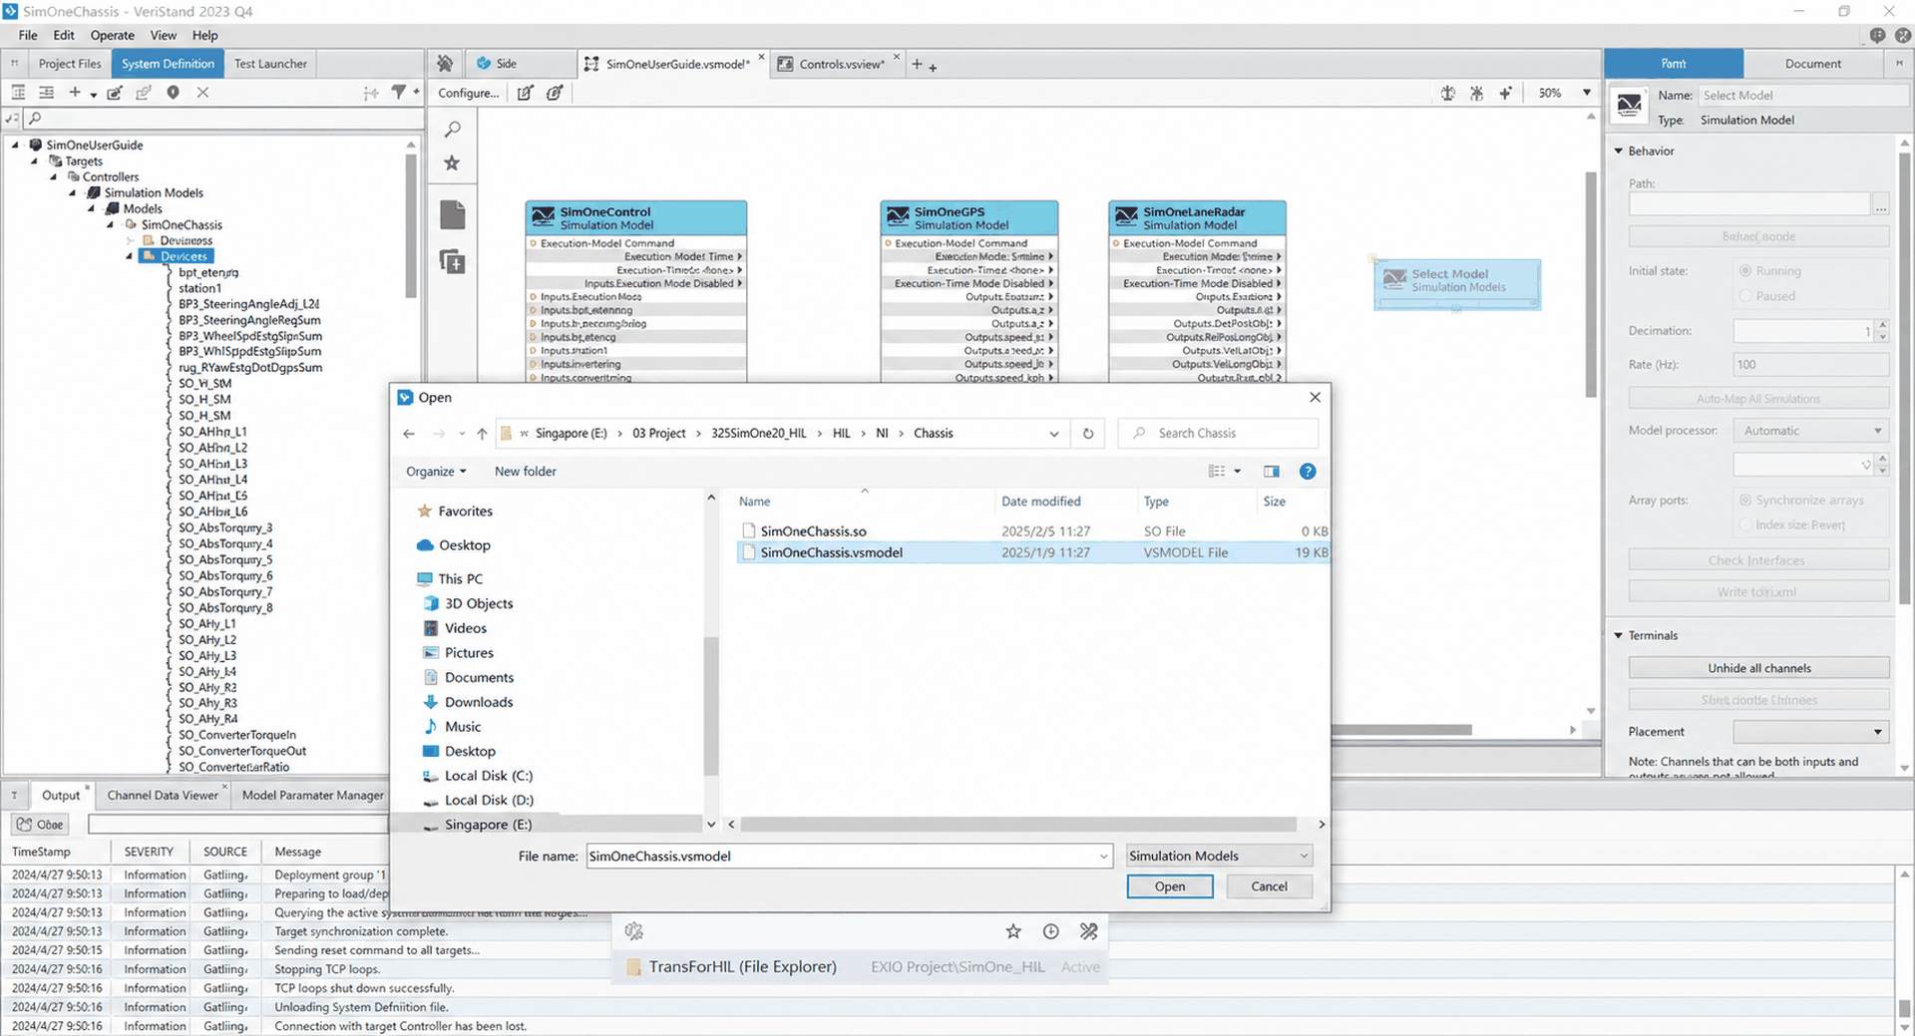
Task: Click the edit pencil icon left of the marker icon
Action: point(144,92)
